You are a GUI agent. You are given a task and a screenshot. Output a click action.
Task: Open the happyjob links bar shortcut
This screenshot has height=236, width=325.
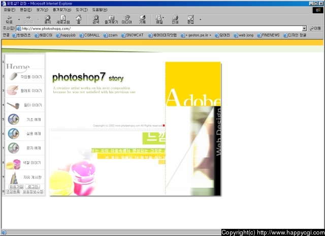pos(66,35)
